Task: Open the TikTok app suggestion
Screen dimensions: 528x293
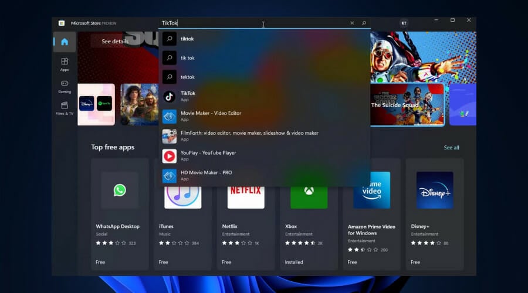Action: pyautogui.click(x=265, y=97)
